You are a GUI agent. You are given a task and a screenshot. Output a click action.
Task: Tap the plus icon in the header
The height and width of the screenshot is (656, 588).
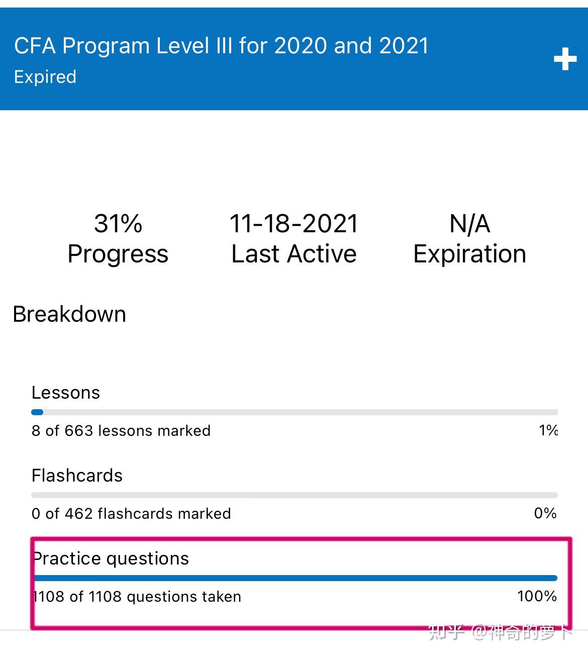[565, 59]
